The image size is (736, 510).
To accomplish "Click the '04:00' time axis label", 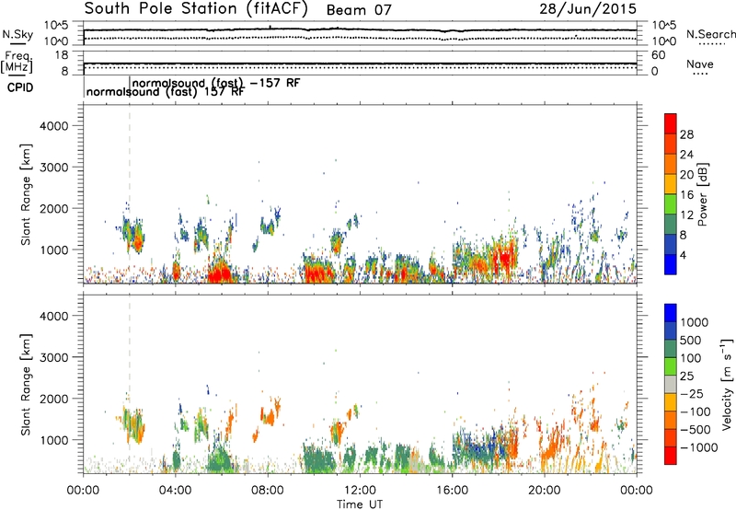I will coord(175,491).
